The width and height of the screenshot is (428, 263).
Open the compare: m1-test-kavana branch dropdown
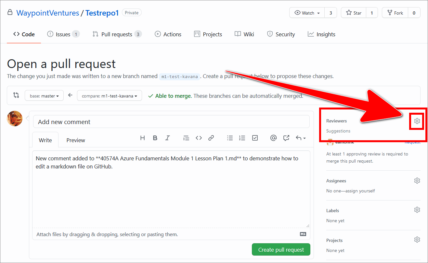[110, 96]
